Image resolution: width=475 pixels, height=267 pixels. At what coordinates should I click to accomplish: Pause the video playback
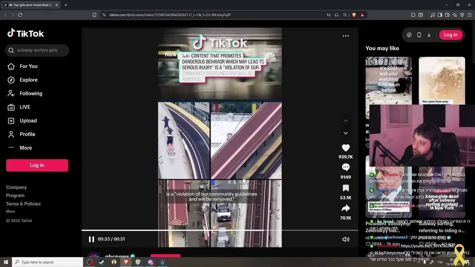91,239
